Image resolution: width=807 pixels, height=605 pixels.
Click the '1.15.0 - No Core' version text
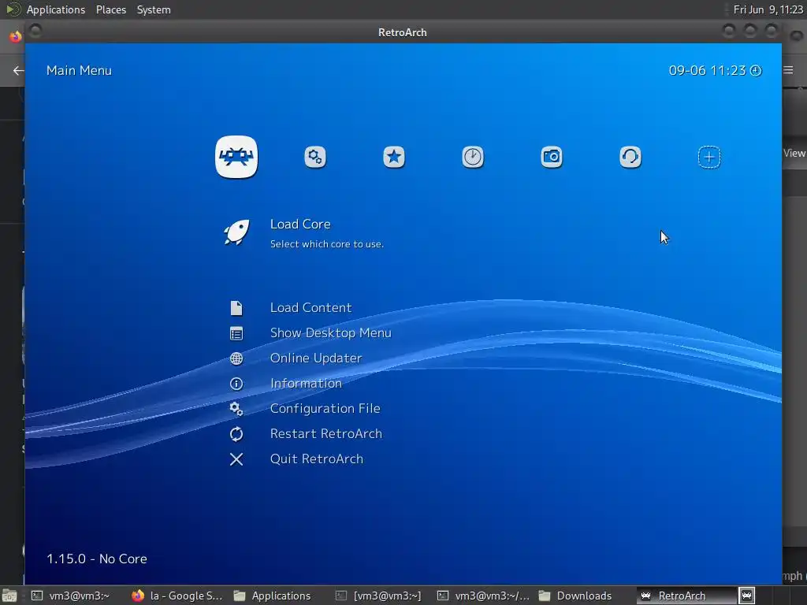[x=97, y=559]
